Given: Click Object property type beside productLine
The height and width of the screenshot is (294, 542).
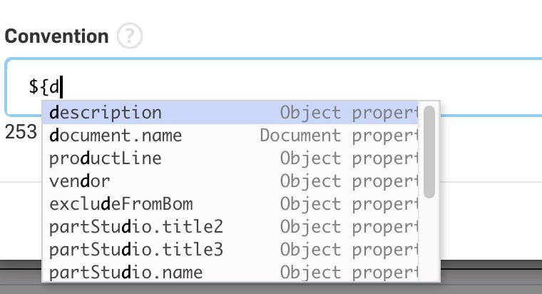Looking at the screenshot, I should coord(349,158).
